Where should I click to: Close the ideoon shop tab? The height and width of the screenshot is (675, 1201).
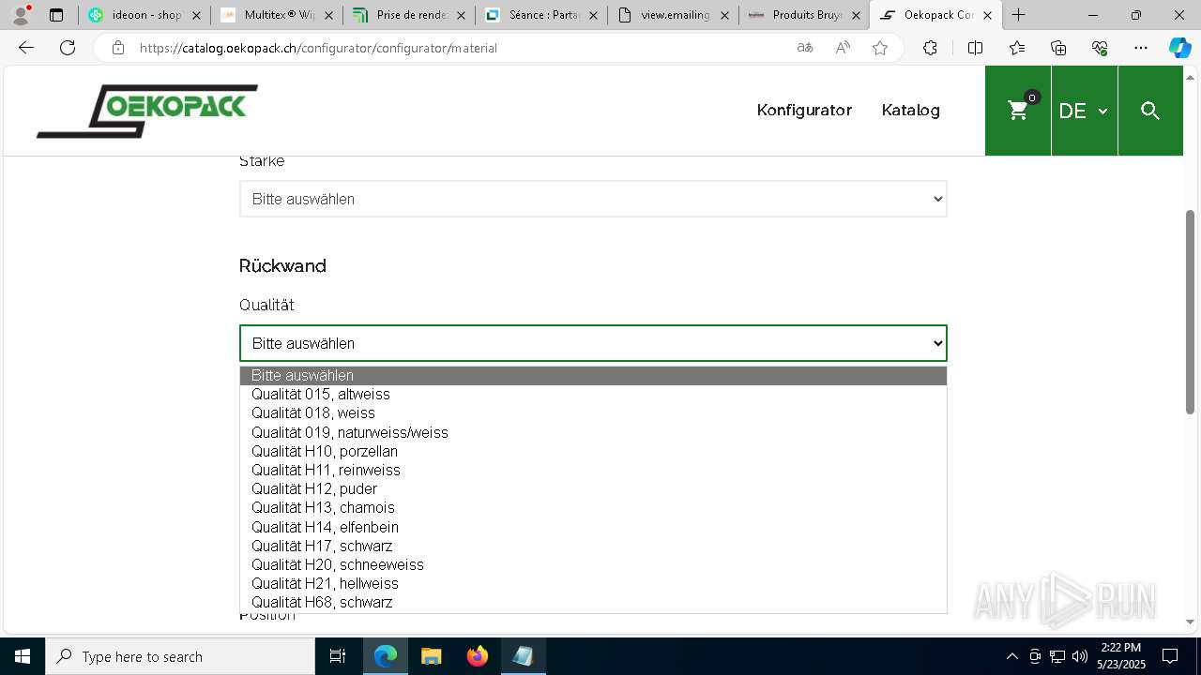tap(196, 15)
